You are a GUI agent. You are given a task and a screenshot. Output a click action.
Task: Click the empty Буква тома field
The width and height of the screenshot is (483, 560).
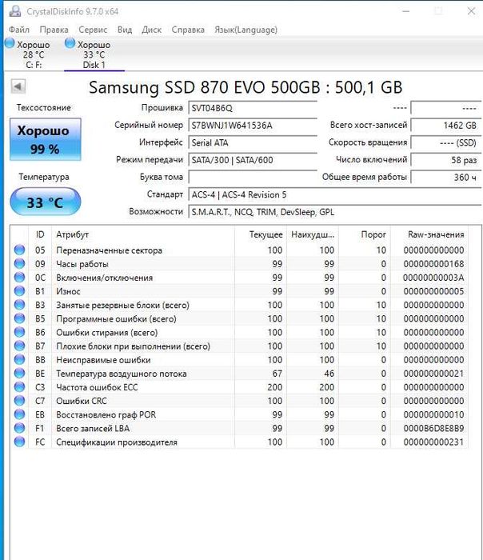[x=253, y=177]
